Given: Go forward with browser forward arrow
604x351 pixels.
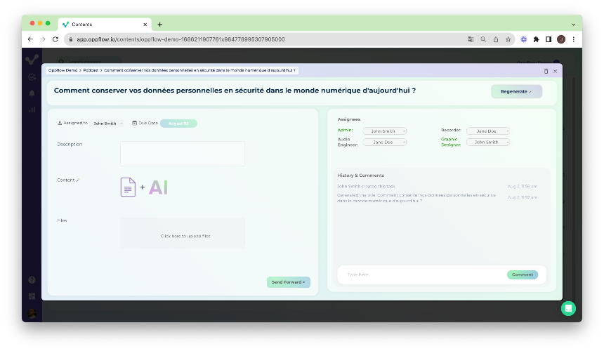Looking at the screenshot, I should 43,39.
